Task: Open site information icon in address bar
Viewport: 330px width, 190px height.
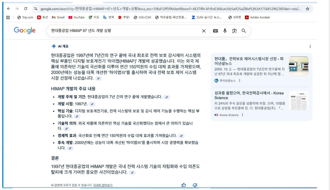Action: click(36, 9)
